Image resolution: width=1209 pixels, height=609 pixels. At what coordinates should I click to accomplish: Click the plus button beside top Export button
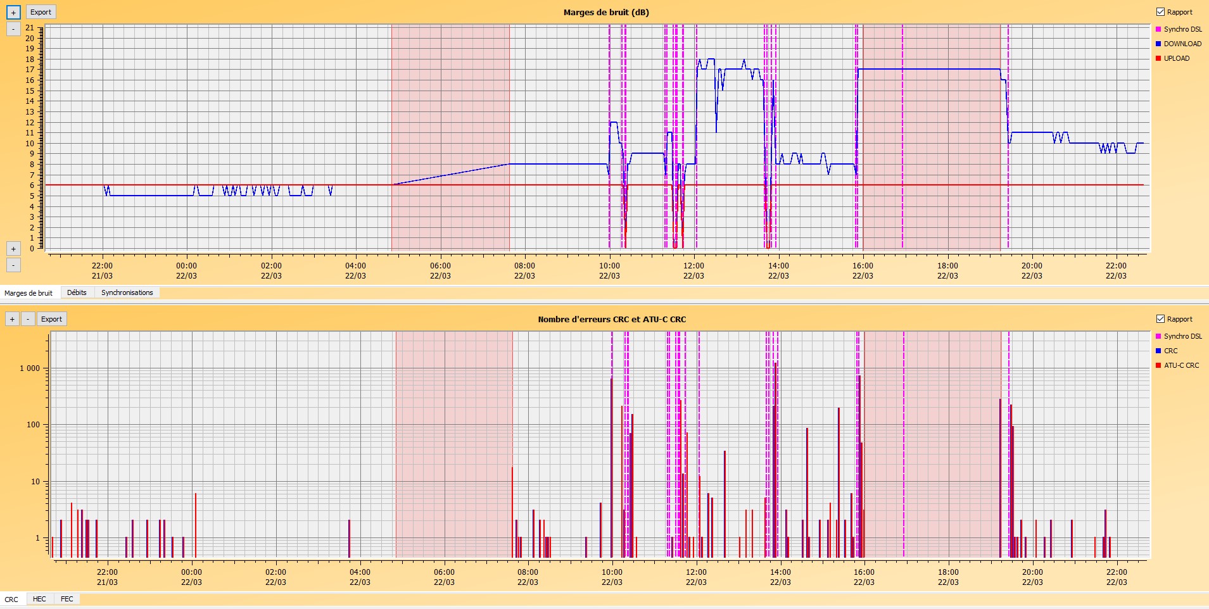coord(13,12)
